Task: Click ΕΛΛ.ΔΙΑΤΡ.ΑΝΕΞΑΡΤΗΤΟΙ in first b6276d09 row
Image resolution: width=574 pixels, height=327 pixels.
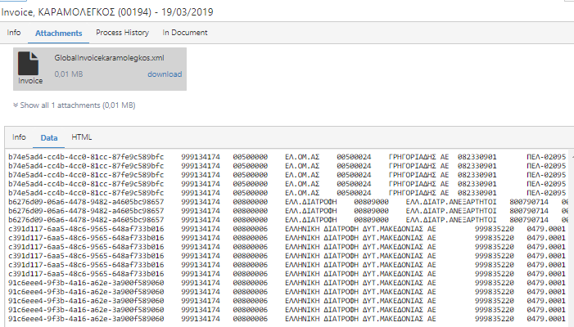Action: (x=451, y=202)
